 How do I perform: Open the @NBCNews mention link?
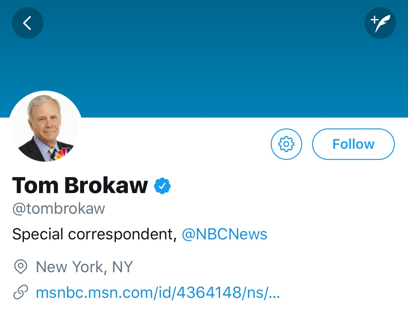point(224,234)
